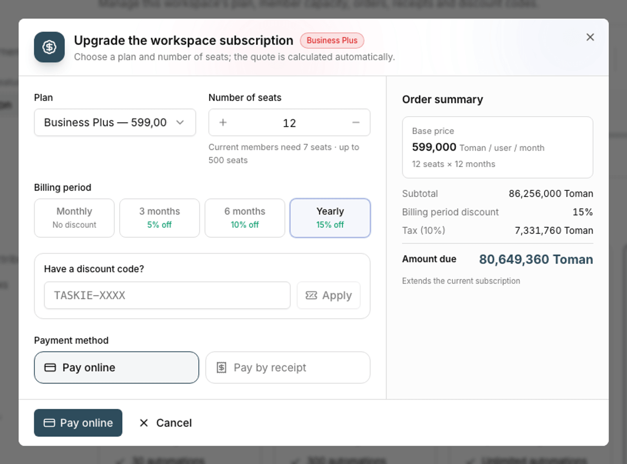Image resolution: width=627 pixels, height=464 pixels.
Task: Click the amount due 80,649,360 Toman
Action: tap(536, 259)
